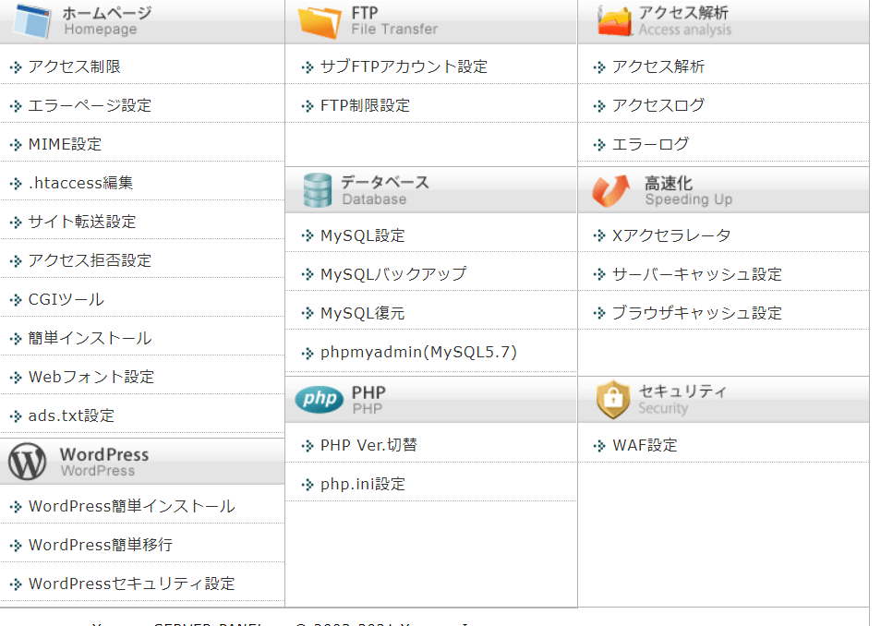Screen dimensions: 893x626
Task: Click the blue PHP logo icon
Action: click(x=319, y=399)
